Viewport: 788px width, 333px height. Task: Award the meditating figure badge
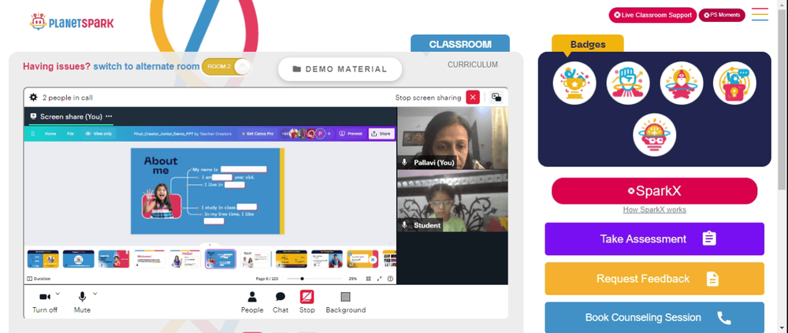click(682, 83)
